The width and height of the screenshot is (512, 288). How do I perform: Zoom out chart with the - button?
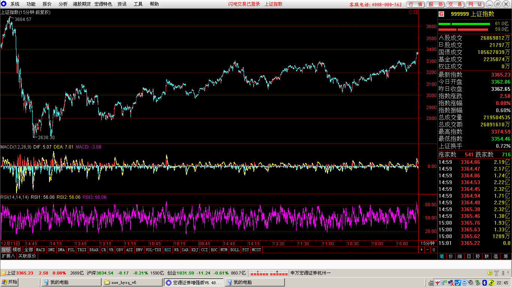click(x=428, y=250)
